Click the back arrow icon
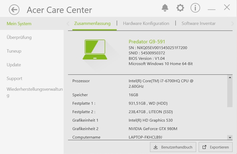 click(14, 10)
